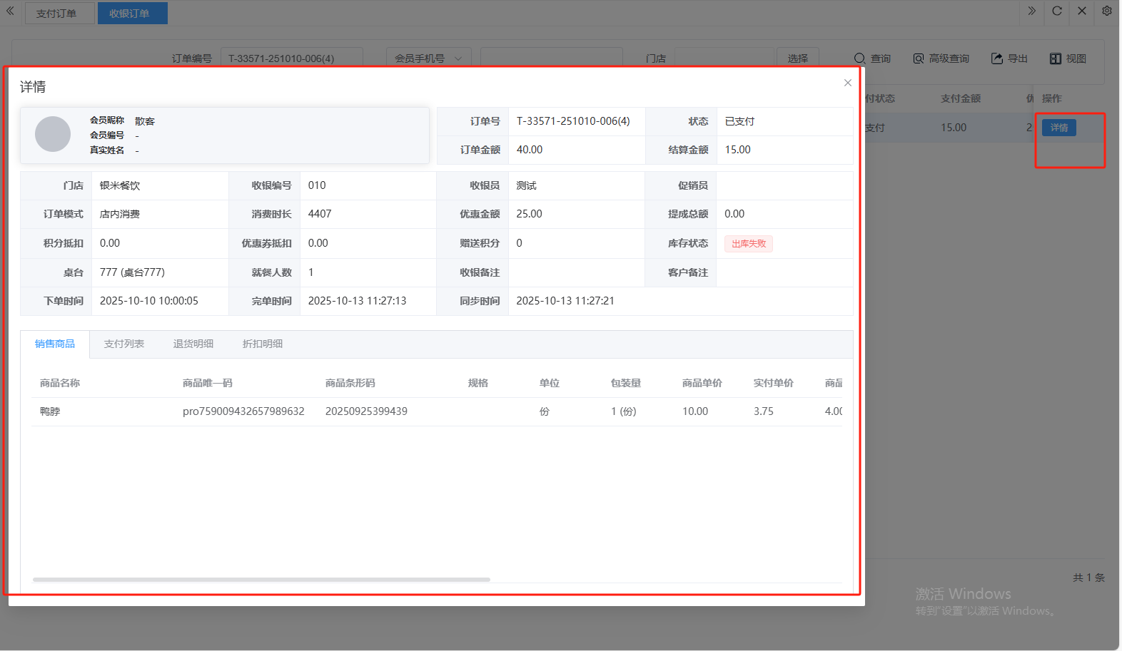This screenshot has width=1122, height=651.
Task: Click the 订单编号 input field
Action: point(291,58)
